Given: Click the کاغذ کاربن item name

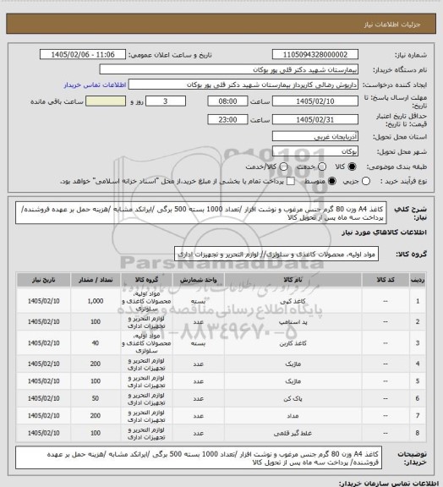Looking at the screenshot, I should [293, 343].
